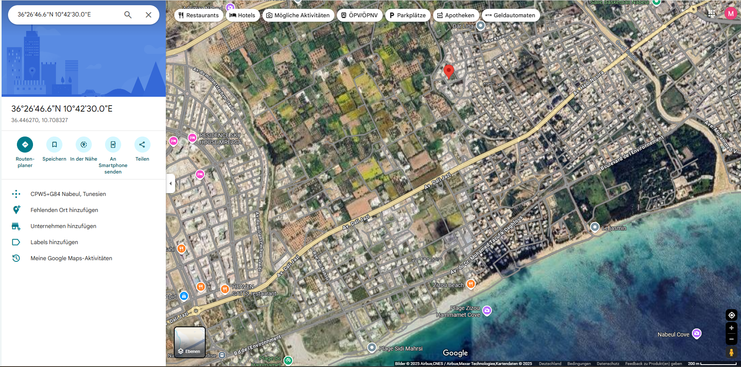
Task: Clear the search box with X
Action: 149,15
